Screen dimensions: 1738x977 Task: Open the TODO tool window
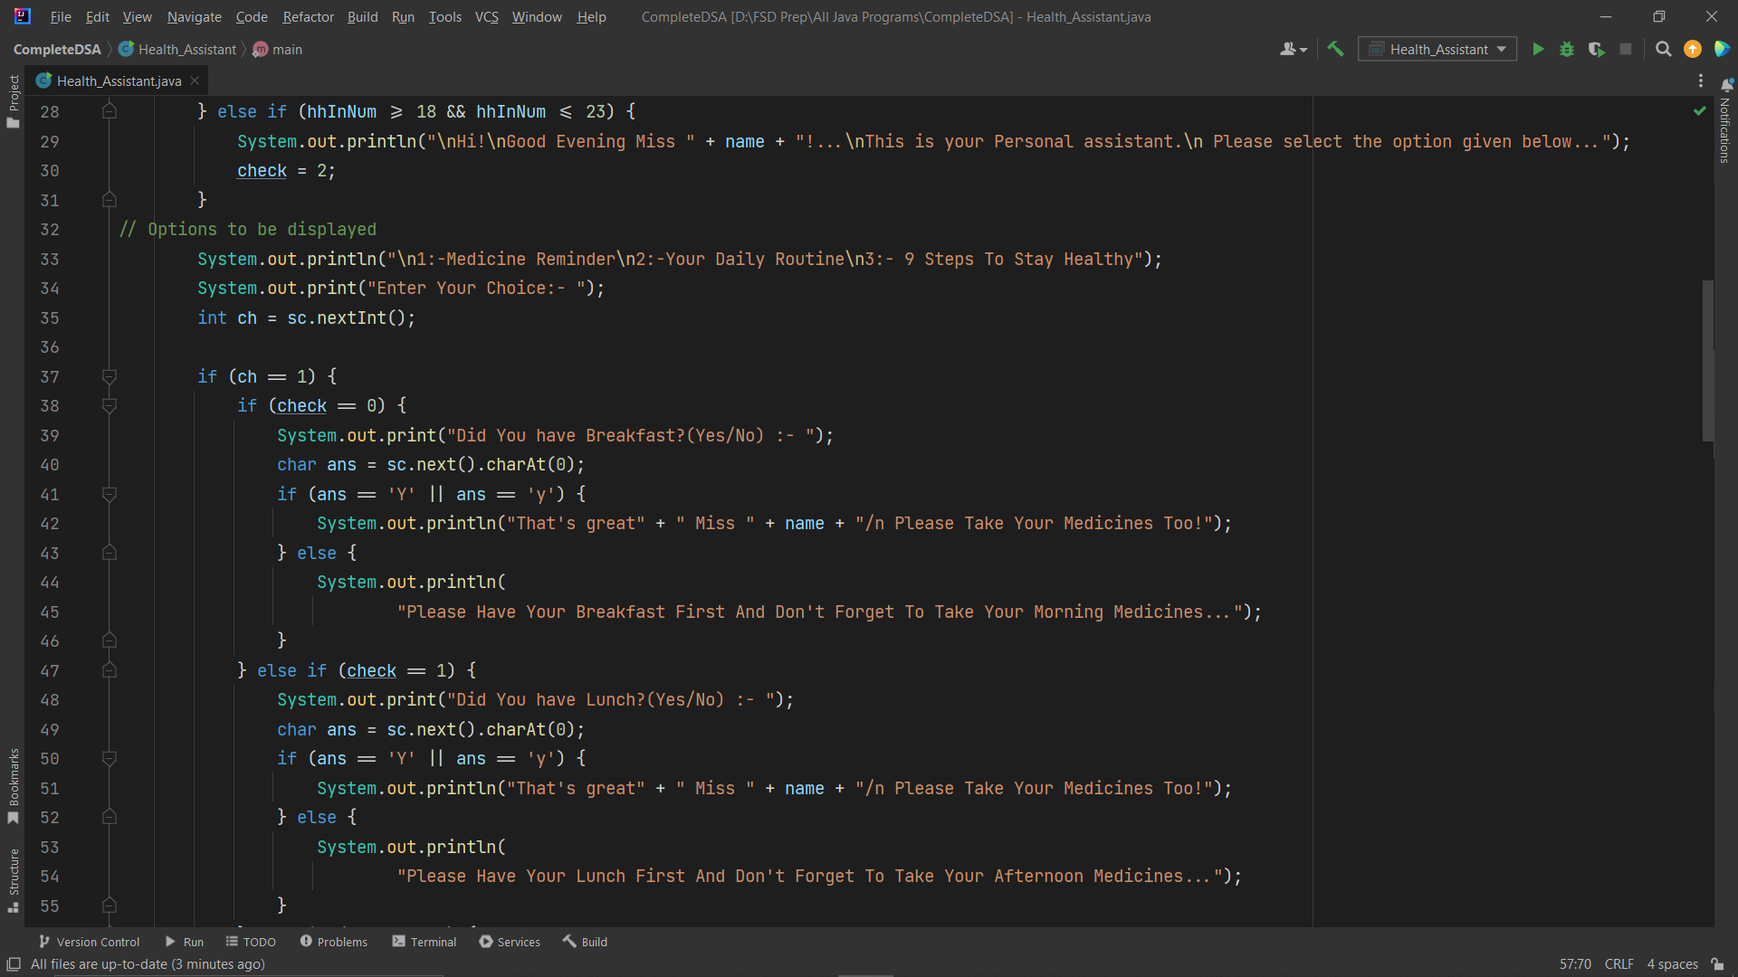pos(251,942)
